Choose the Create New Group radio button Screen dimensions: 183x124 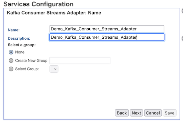11,60
